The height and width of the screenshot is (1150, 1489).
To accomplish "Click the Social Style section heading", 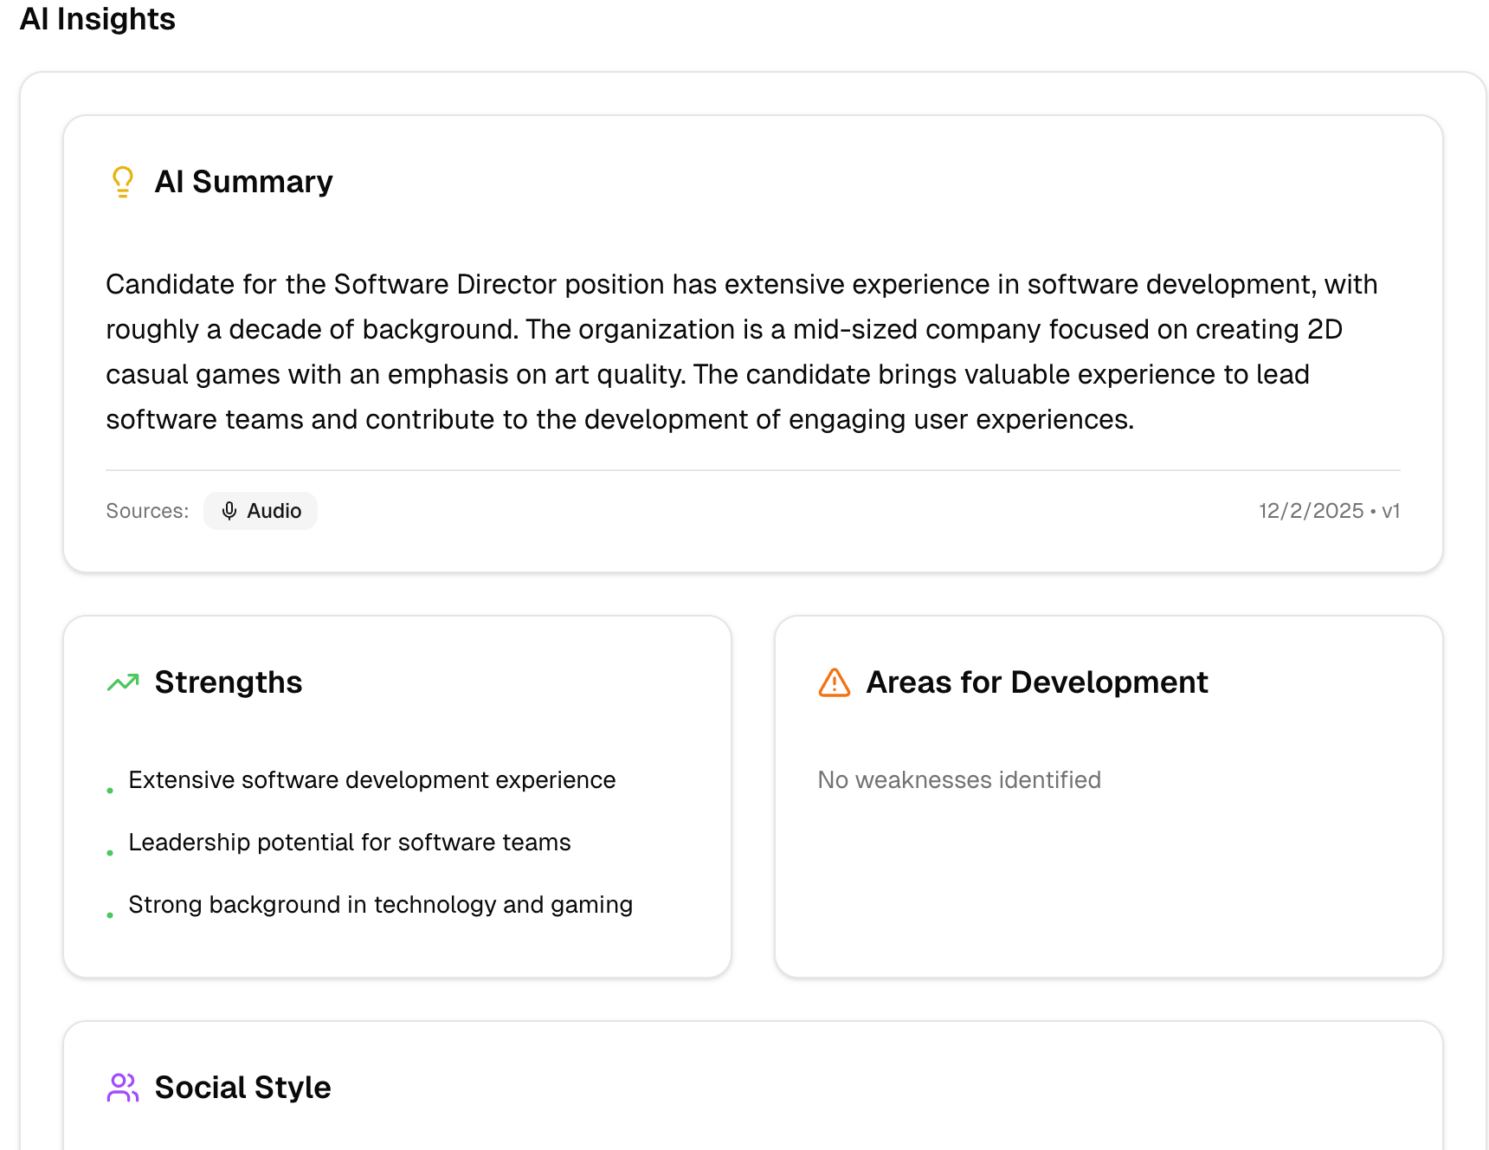I will coord(242,1088).
